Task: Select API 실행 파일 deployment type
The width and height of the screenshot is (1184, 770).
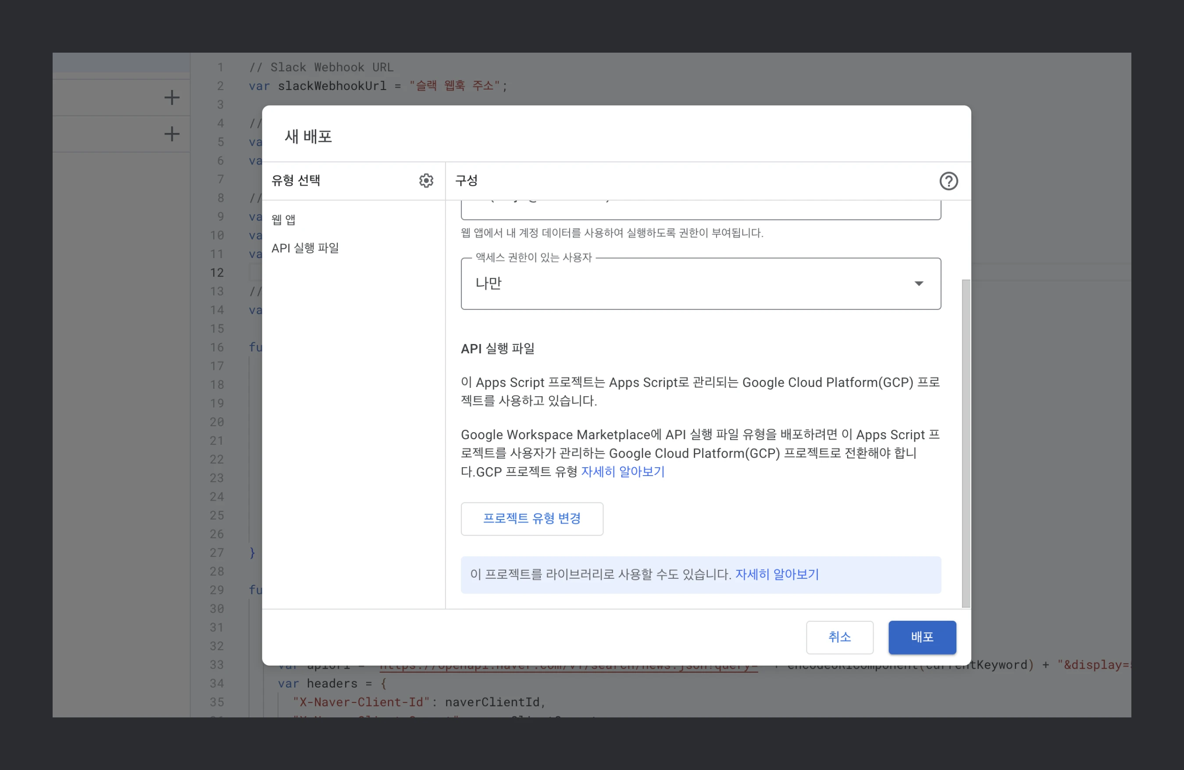Action: [305, 248]
